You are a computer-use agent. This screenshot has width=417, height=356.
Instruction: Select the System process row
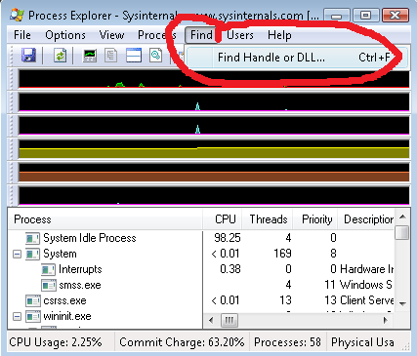pos(201,254)
